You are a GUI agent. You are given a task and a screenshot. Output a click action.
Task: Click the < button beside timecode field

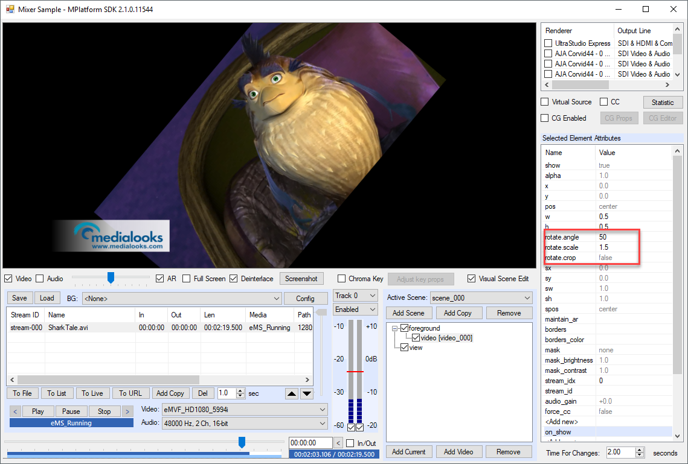click(x=338, y=443)
